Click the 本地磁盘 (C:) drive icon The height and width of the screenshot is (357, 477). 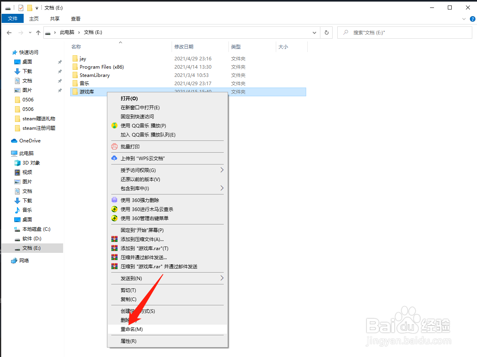coord(17,229)
